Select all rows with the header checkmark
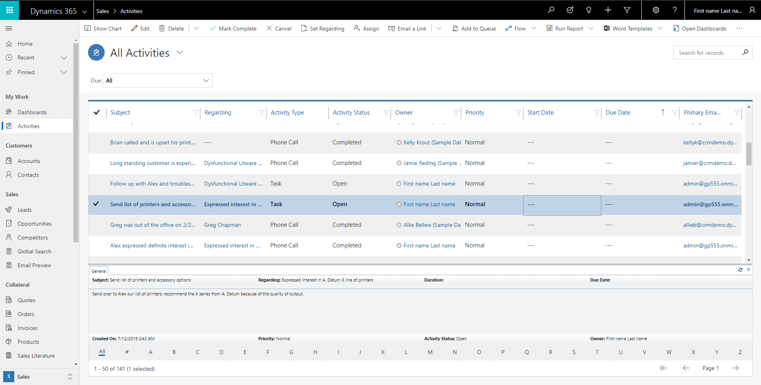This screenshot has width=761, height=385. (x=96, y=112)
